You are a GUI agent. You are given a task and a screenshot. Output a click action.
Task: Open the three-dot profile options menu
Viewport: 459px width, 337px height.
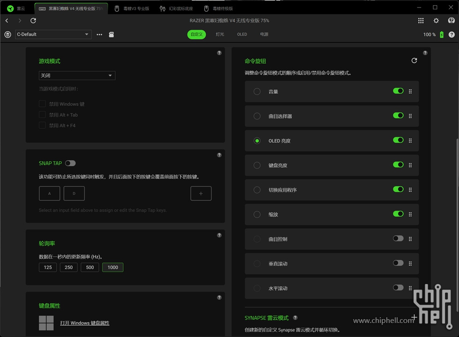pyautogui.click(x=99, y=35)
